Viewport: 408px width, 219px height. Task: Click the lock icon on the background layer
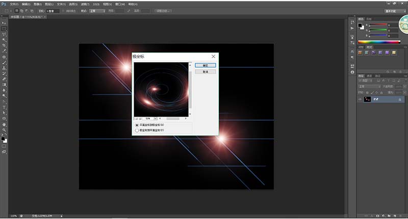click(399, 100)
